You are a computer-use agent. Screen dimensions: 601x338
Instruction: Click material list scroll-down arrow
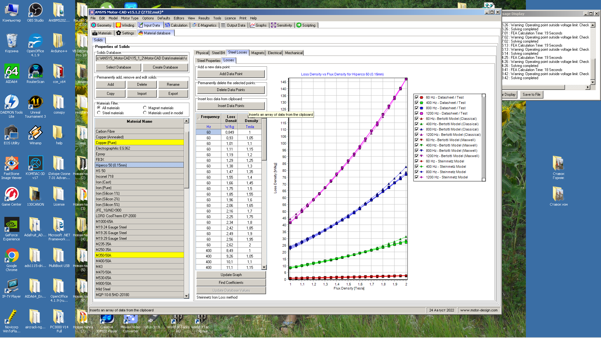[187, 296]
